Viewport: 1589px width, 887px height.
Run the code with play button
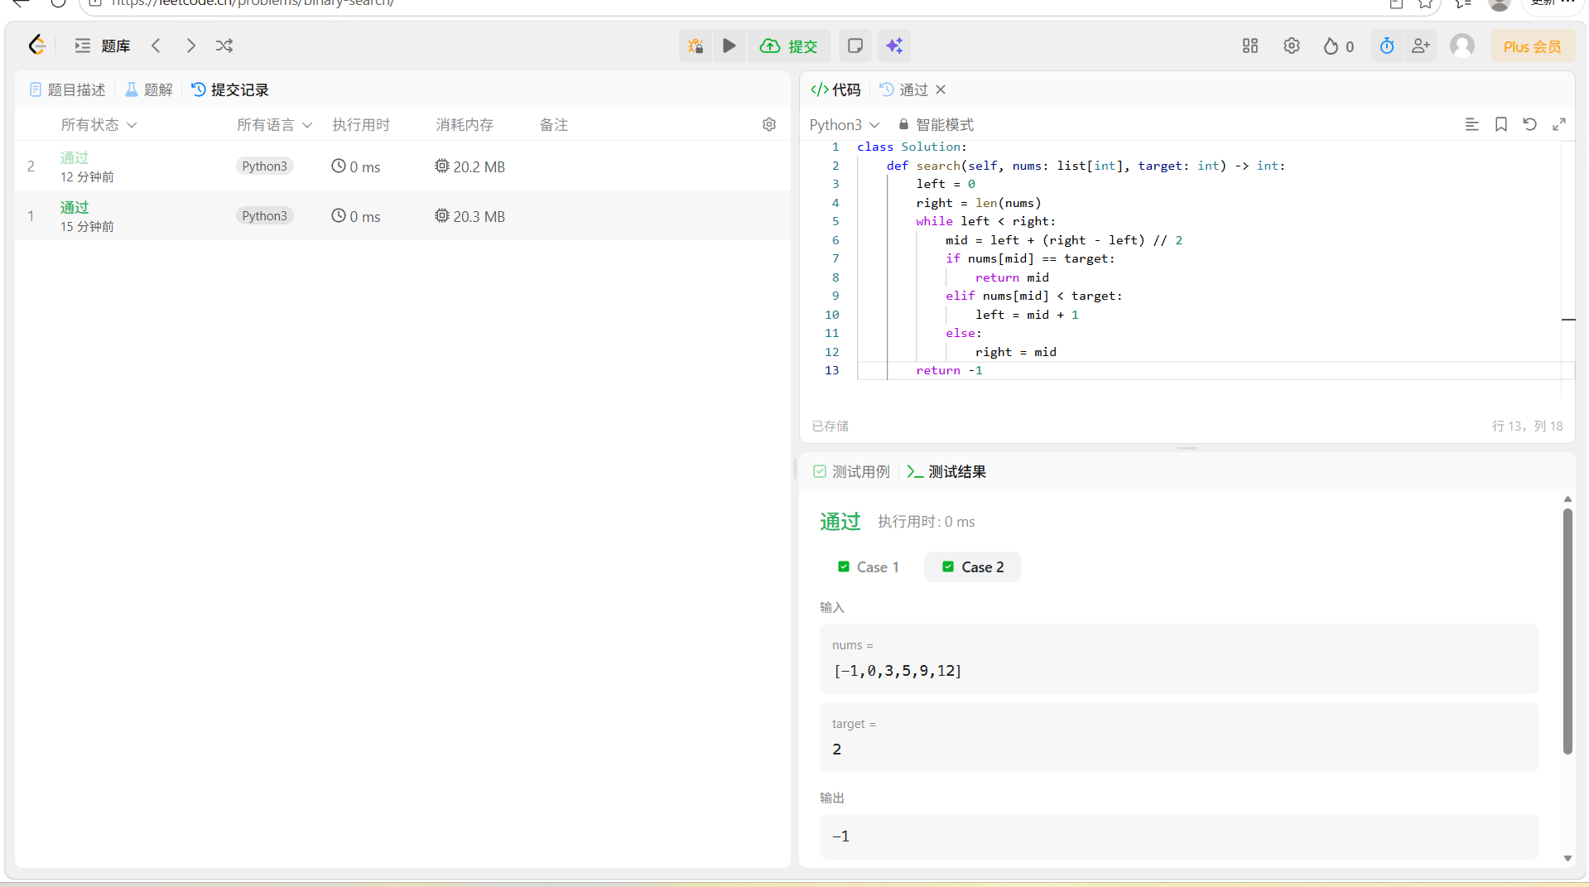[x=729, y=46]
